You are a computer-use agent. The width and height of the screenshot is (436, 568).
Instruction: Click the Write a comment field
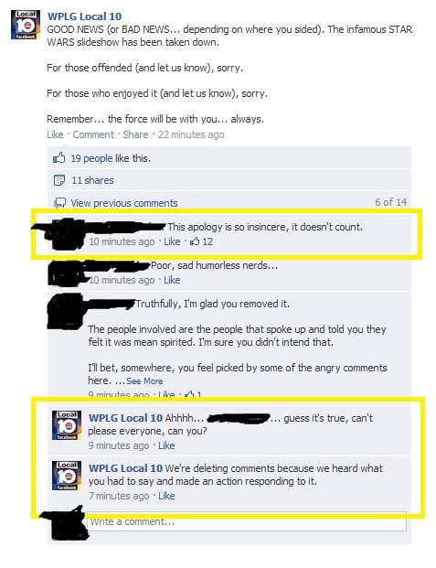click(246, 521)
